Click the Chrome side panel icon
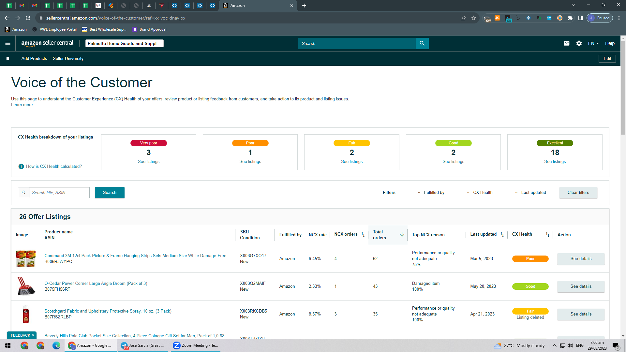The image size is (626, 352). [581, 18]
